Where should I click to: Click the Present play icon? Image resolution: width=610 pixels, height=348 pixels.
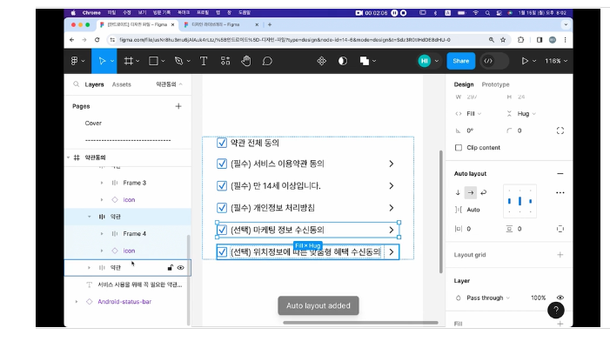tap(525, 61)
